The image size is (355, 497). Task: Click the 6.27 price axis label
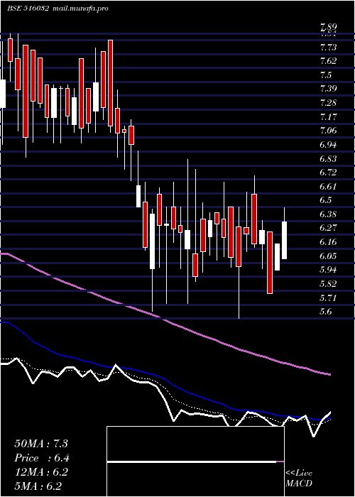tap(328, 228)
